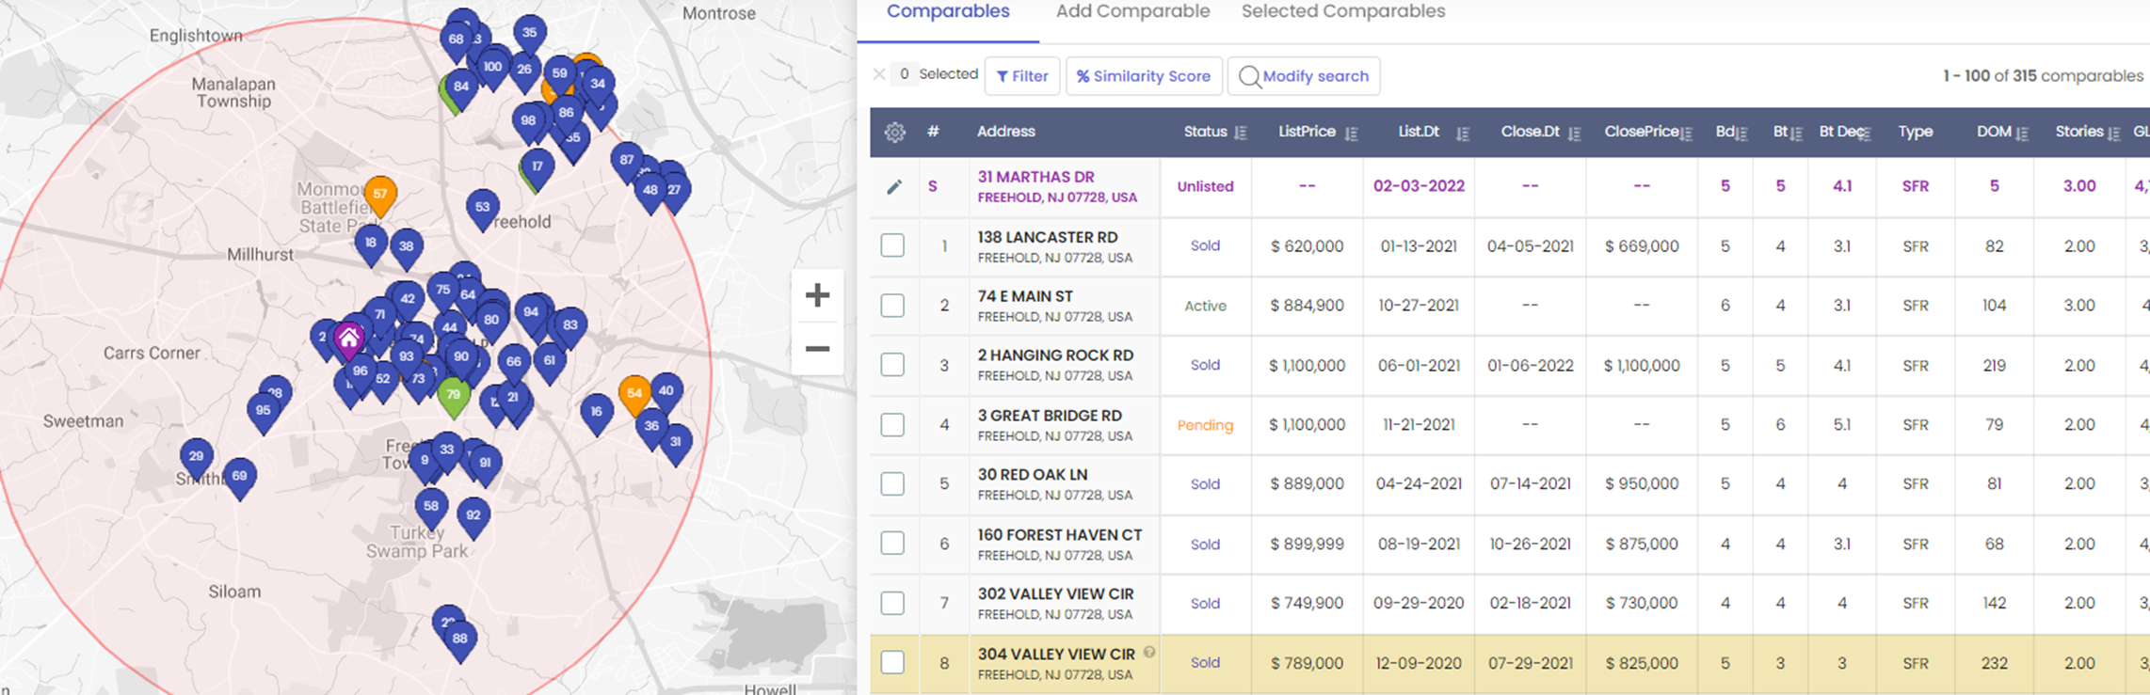2150x695 pixels.
Task: Check the box for 138 Lancaster Rd
Action: (x=892, y=245)
